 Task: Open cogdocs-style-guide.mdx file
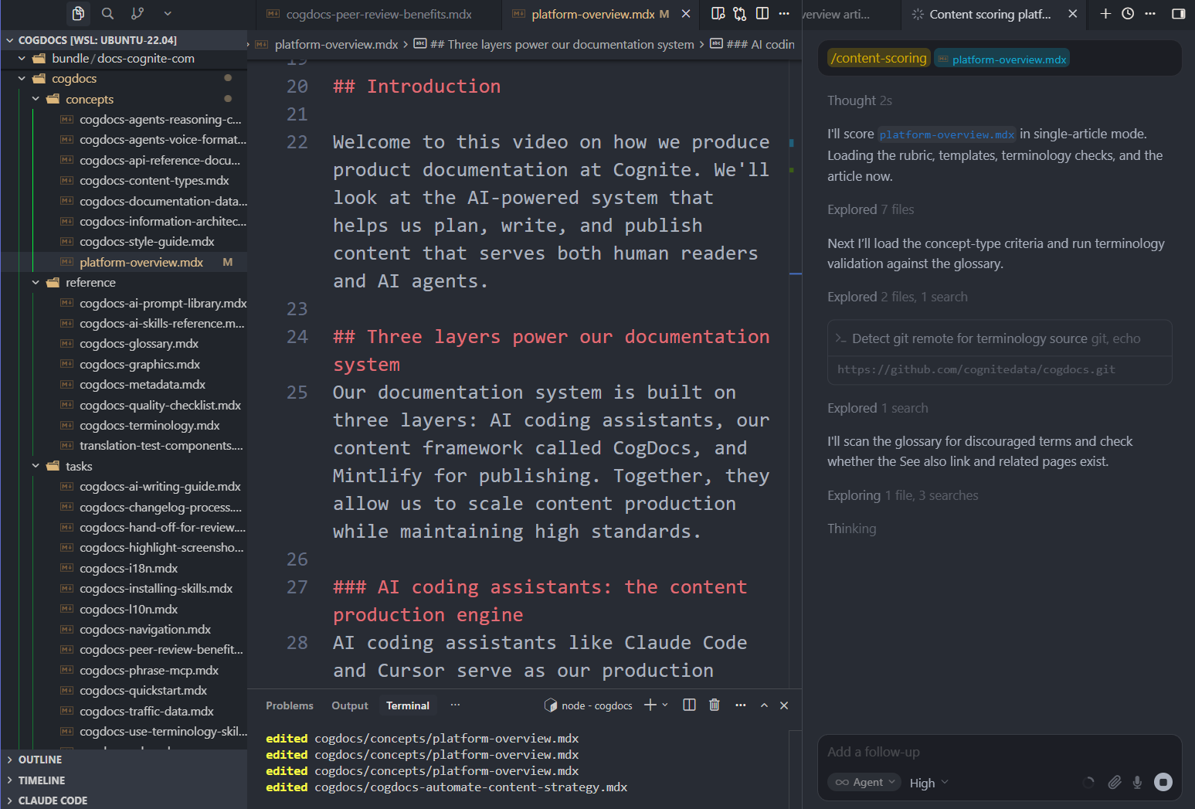147,242
